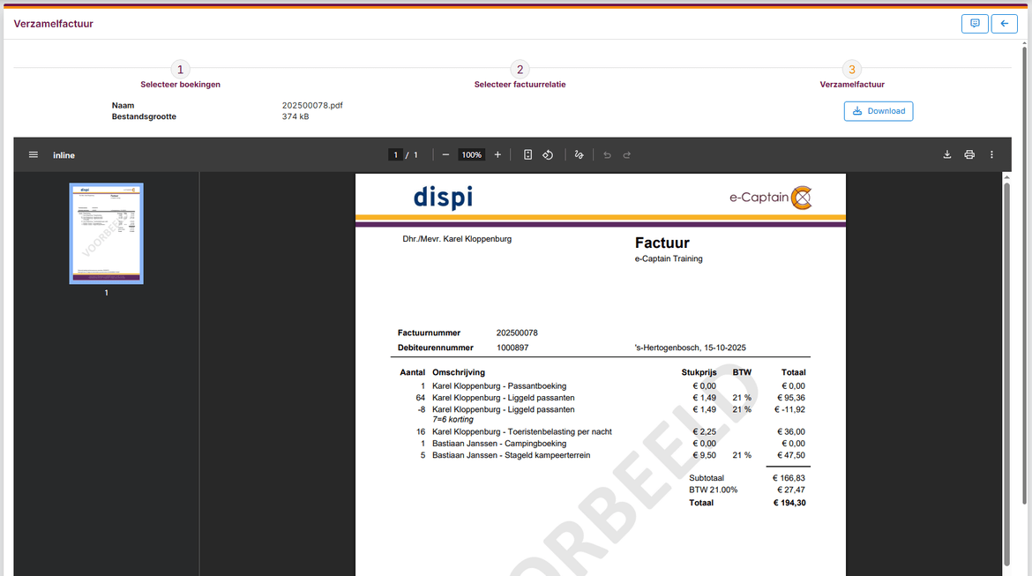Rotate the PDF page counterclockwise

tap(548, 154)
